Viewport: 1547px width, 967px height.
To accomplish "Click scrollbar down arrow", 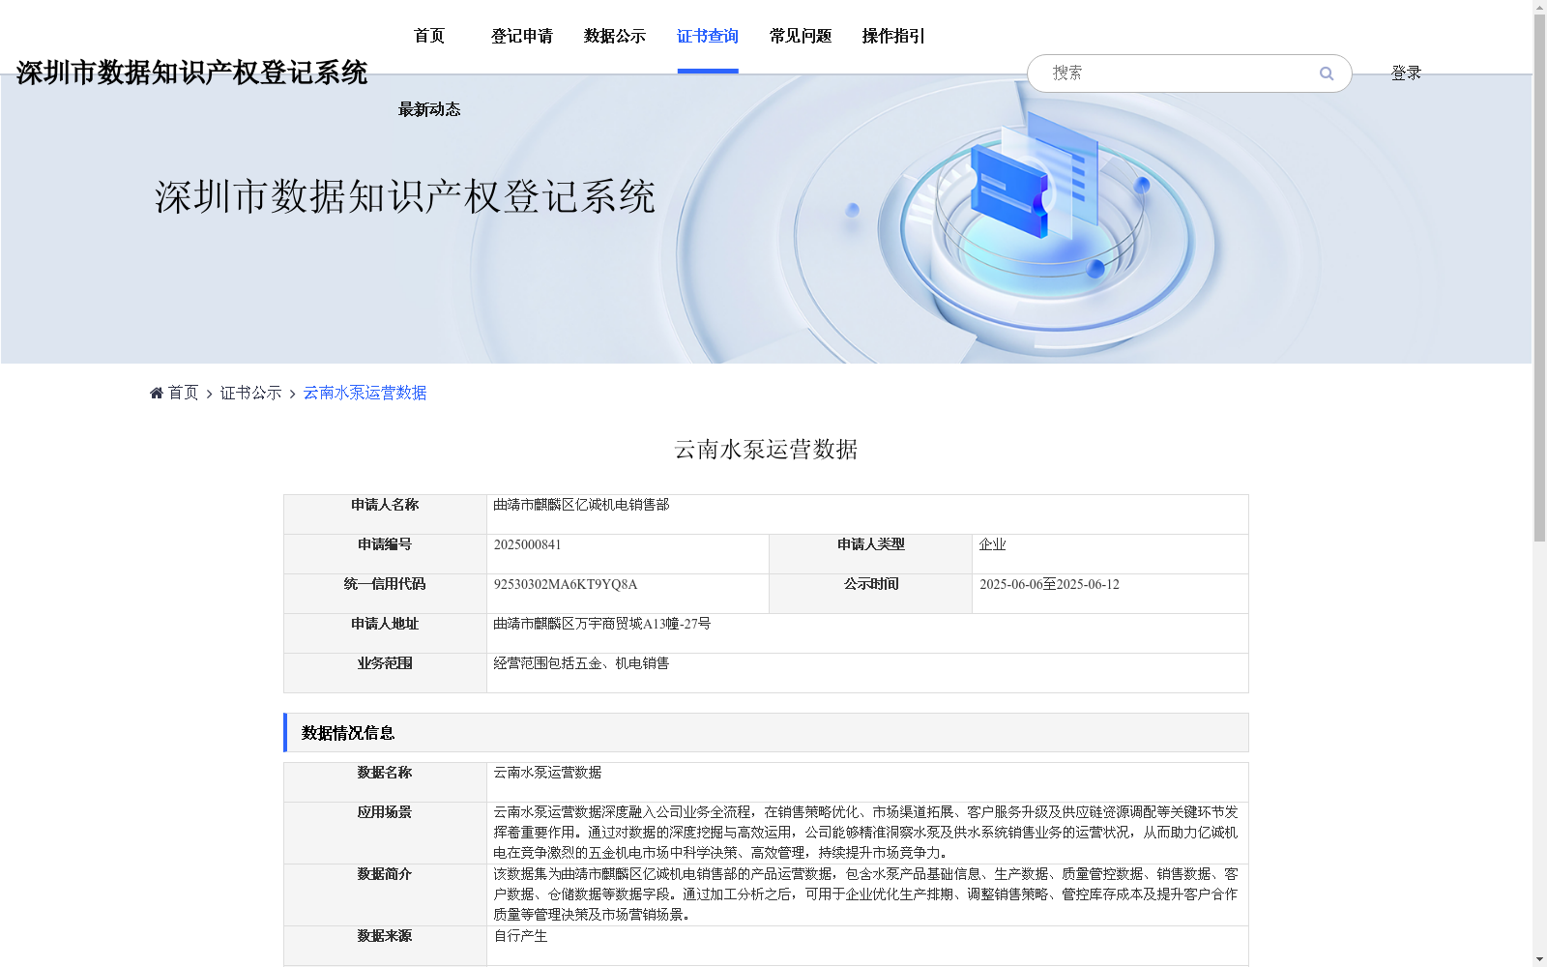I will tap(1539, 959).
